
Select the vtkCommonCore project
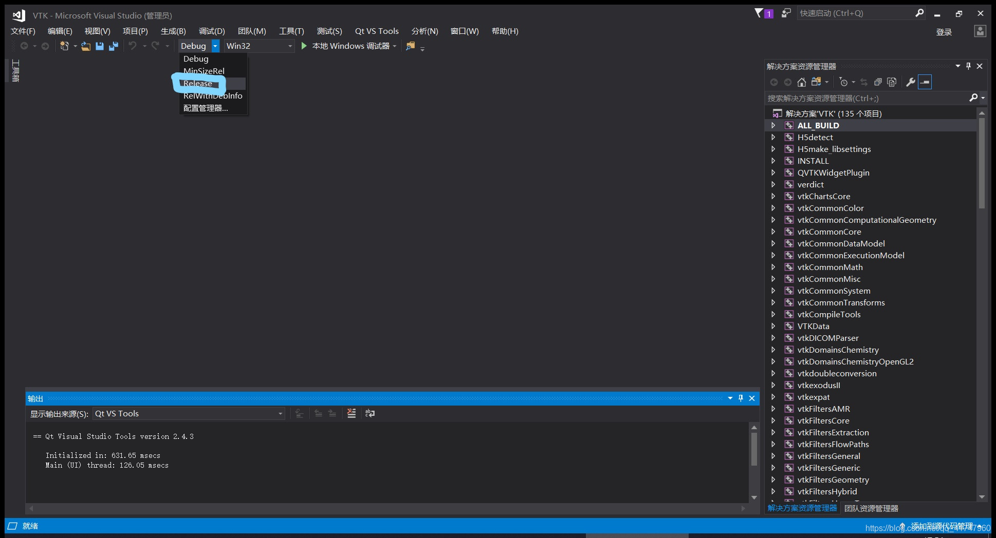click(x=829, y=232)
